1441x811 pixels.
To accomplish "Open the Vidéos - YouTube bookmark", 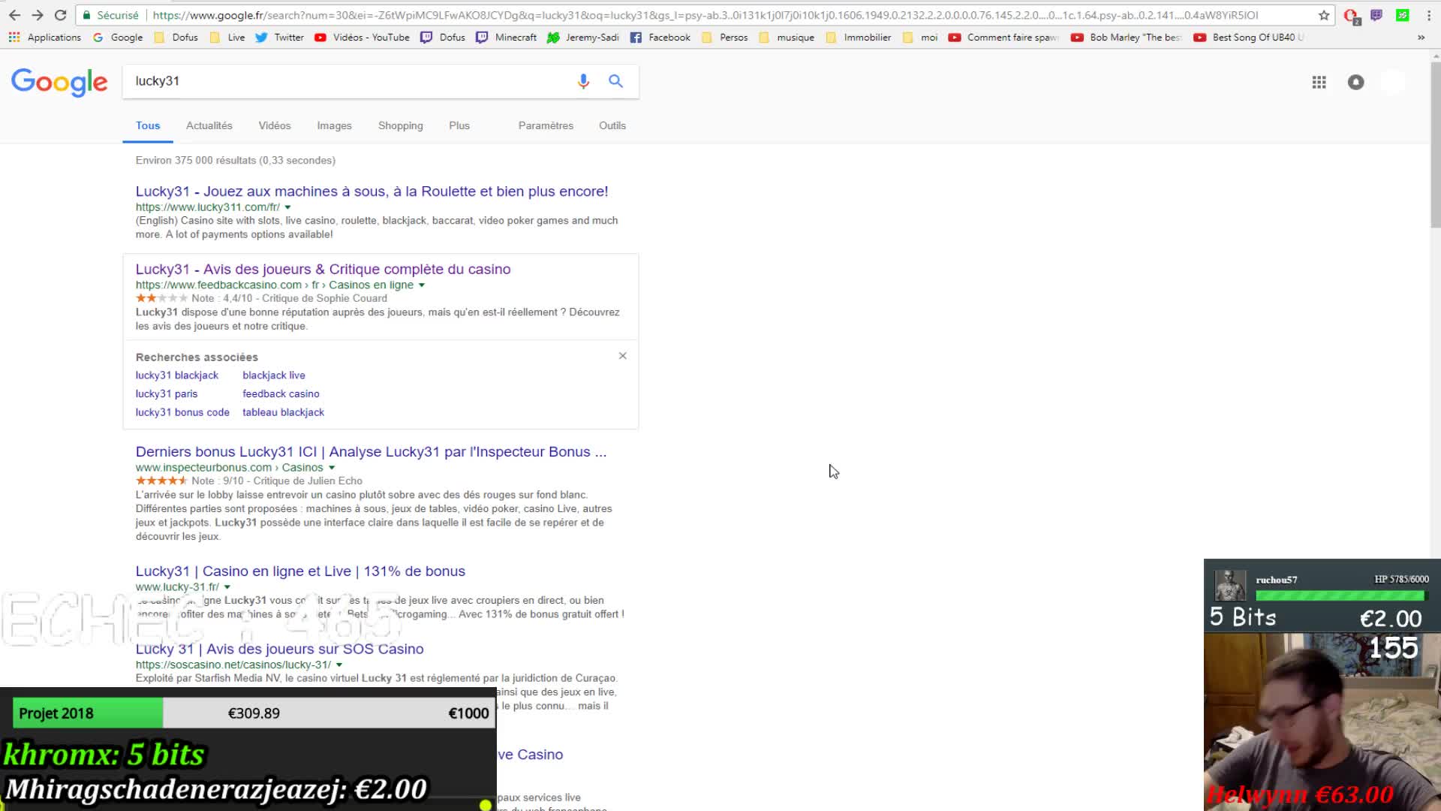I will pos(362,38).
